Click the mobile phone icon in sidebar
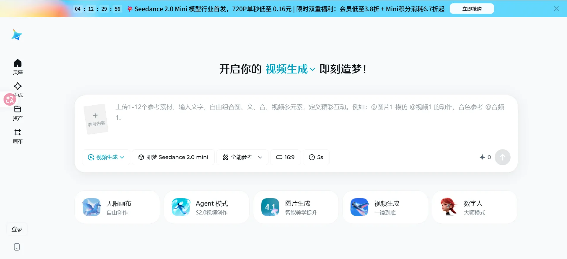The image size is (567, 259). pyautogui.click(x=17, y=247)
